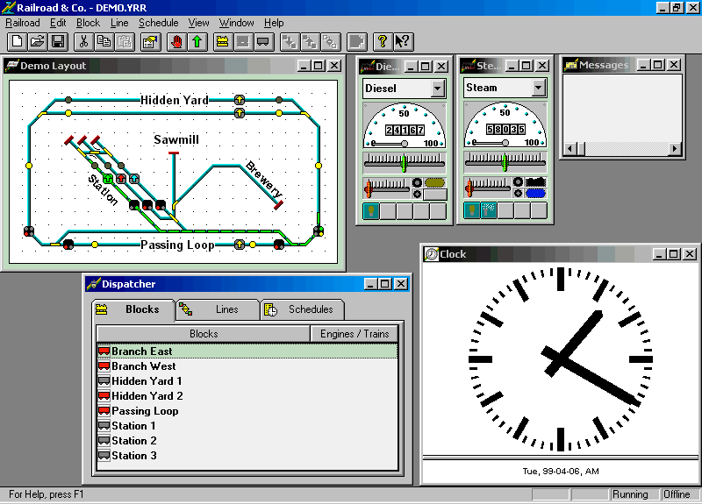Click the green arrow signal at Station
The height and width of the screenshot is (504, 702).
click(108, 179)
